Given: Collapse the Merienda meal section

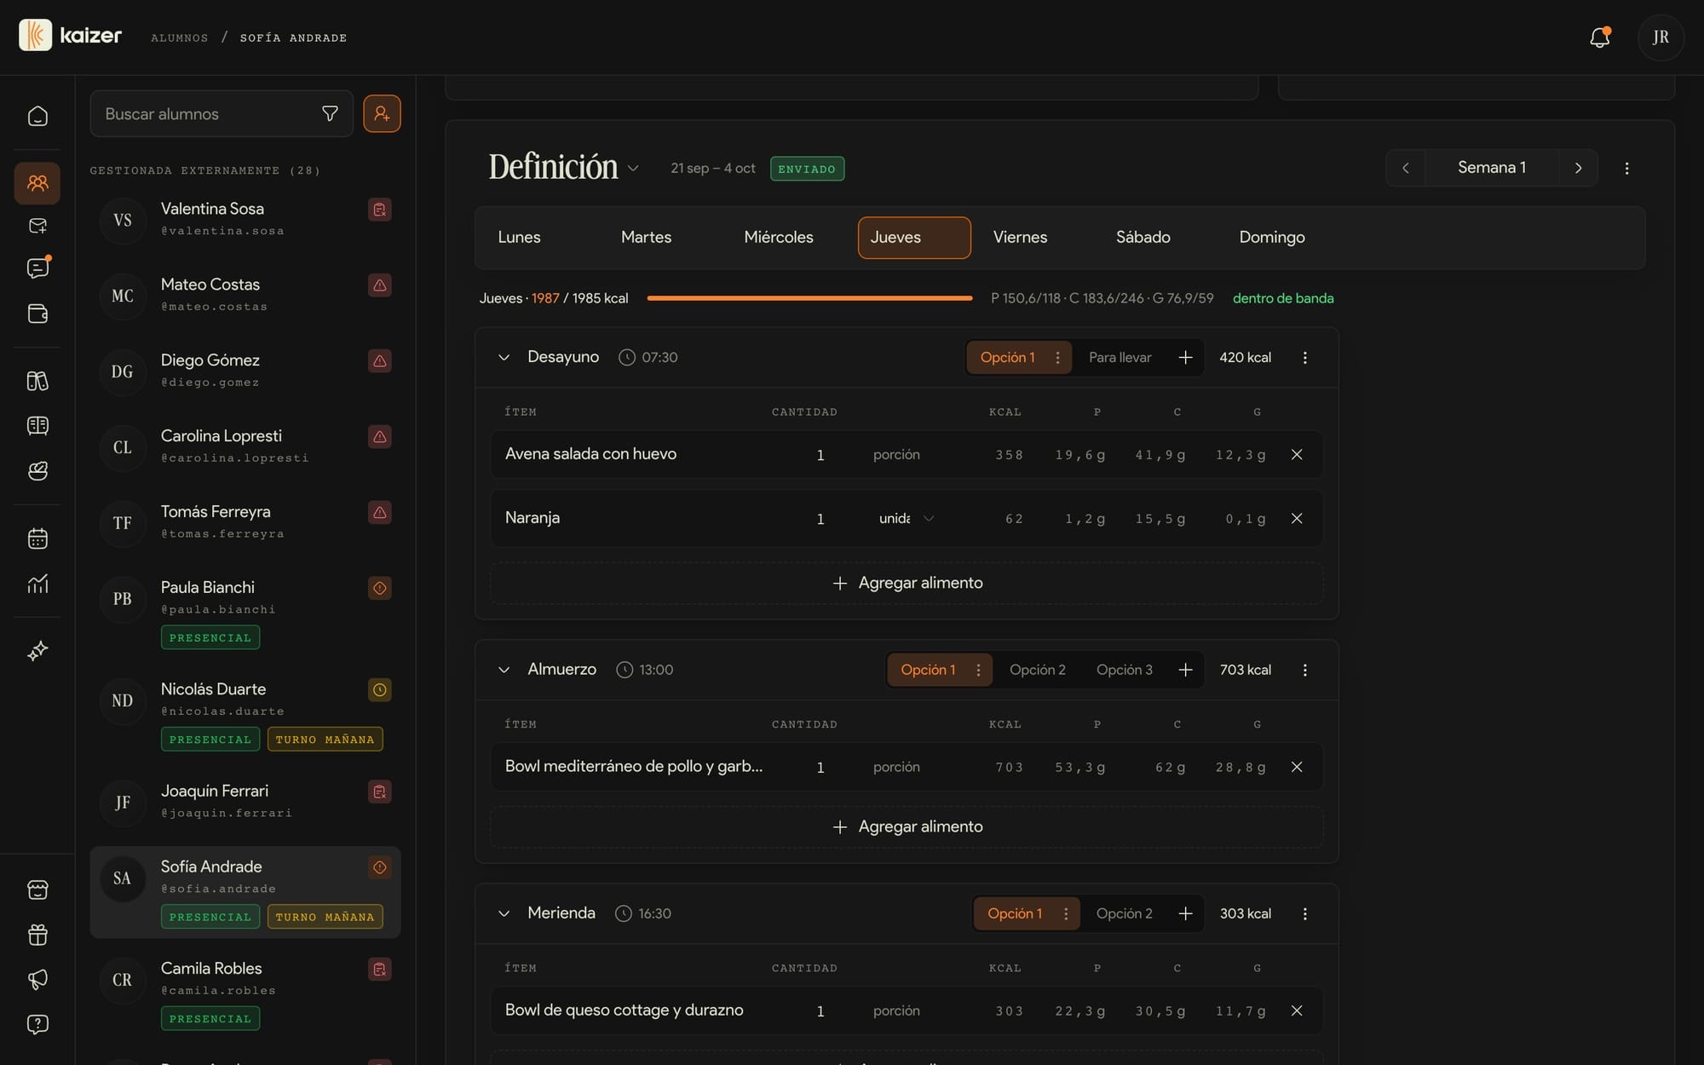Looking at the screenshot, I should tap(504, 913).
